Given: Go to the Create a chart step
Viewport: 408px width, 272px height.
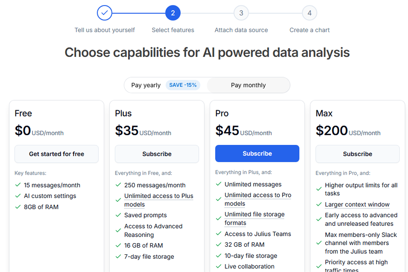Looking at the screenshot, I should click(x=309, y=30).
